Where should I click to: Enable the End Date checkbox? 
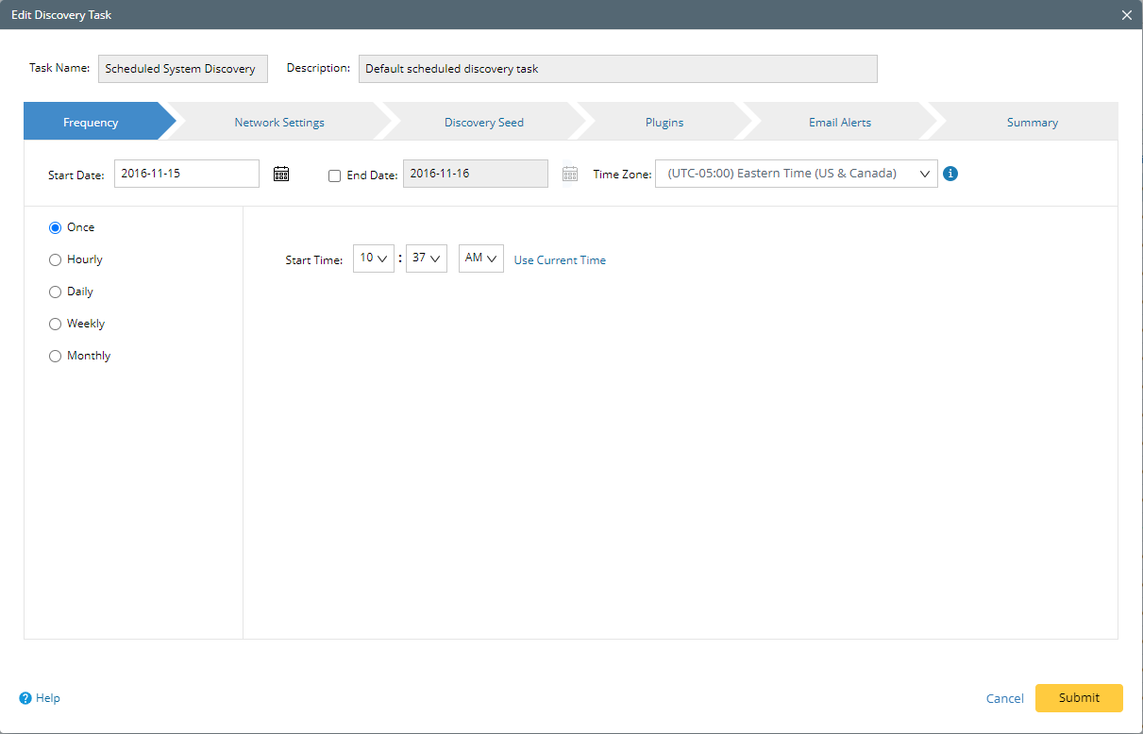[335, 175]
